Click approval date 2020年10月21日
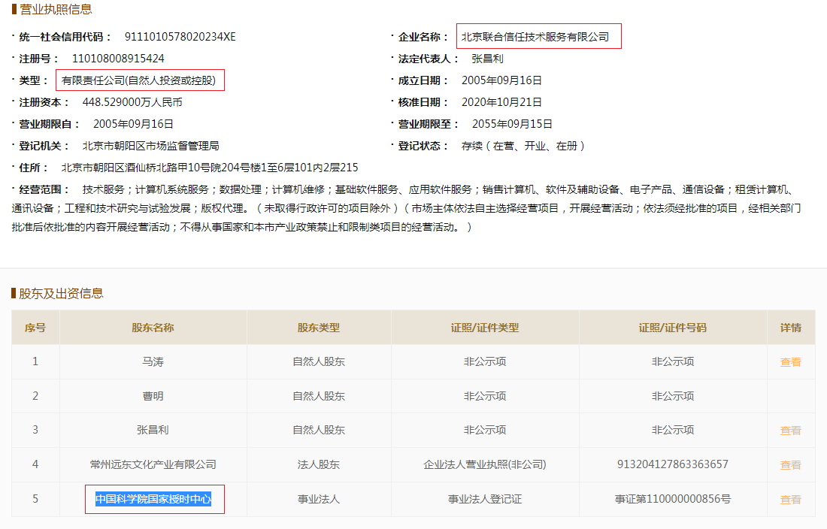This screenshot has width=827, height=529. (x=501, y=102)
